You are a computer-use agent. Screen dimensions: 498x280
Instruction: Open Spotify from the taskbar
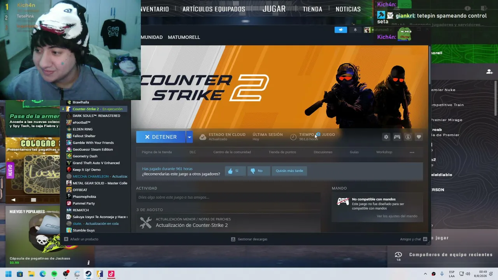click(54, 274)
